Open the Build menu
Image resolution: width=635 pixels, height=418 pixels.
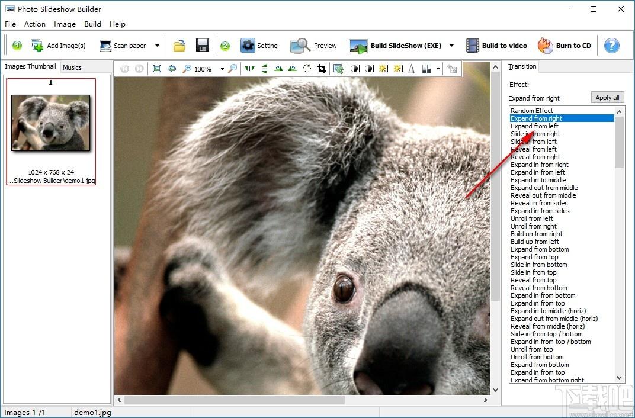point(92,24)
